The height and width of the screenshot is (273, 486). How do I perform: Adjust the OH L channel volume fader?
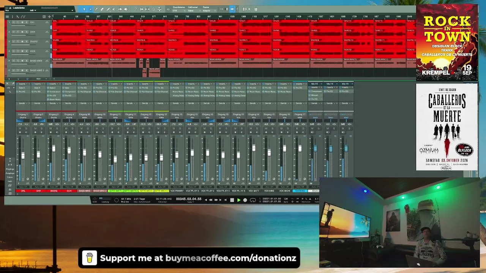tap(23, 156)
